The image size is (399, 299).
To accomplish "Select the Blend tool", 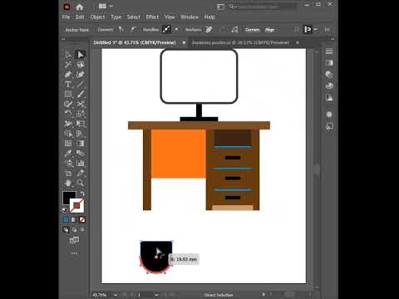I will pos(81,154).
